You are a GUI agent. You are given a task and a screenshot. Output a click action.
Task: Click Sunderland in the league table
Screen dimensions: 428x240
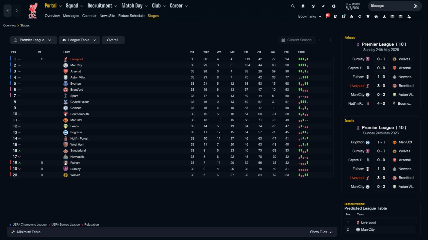coord(78,151)
